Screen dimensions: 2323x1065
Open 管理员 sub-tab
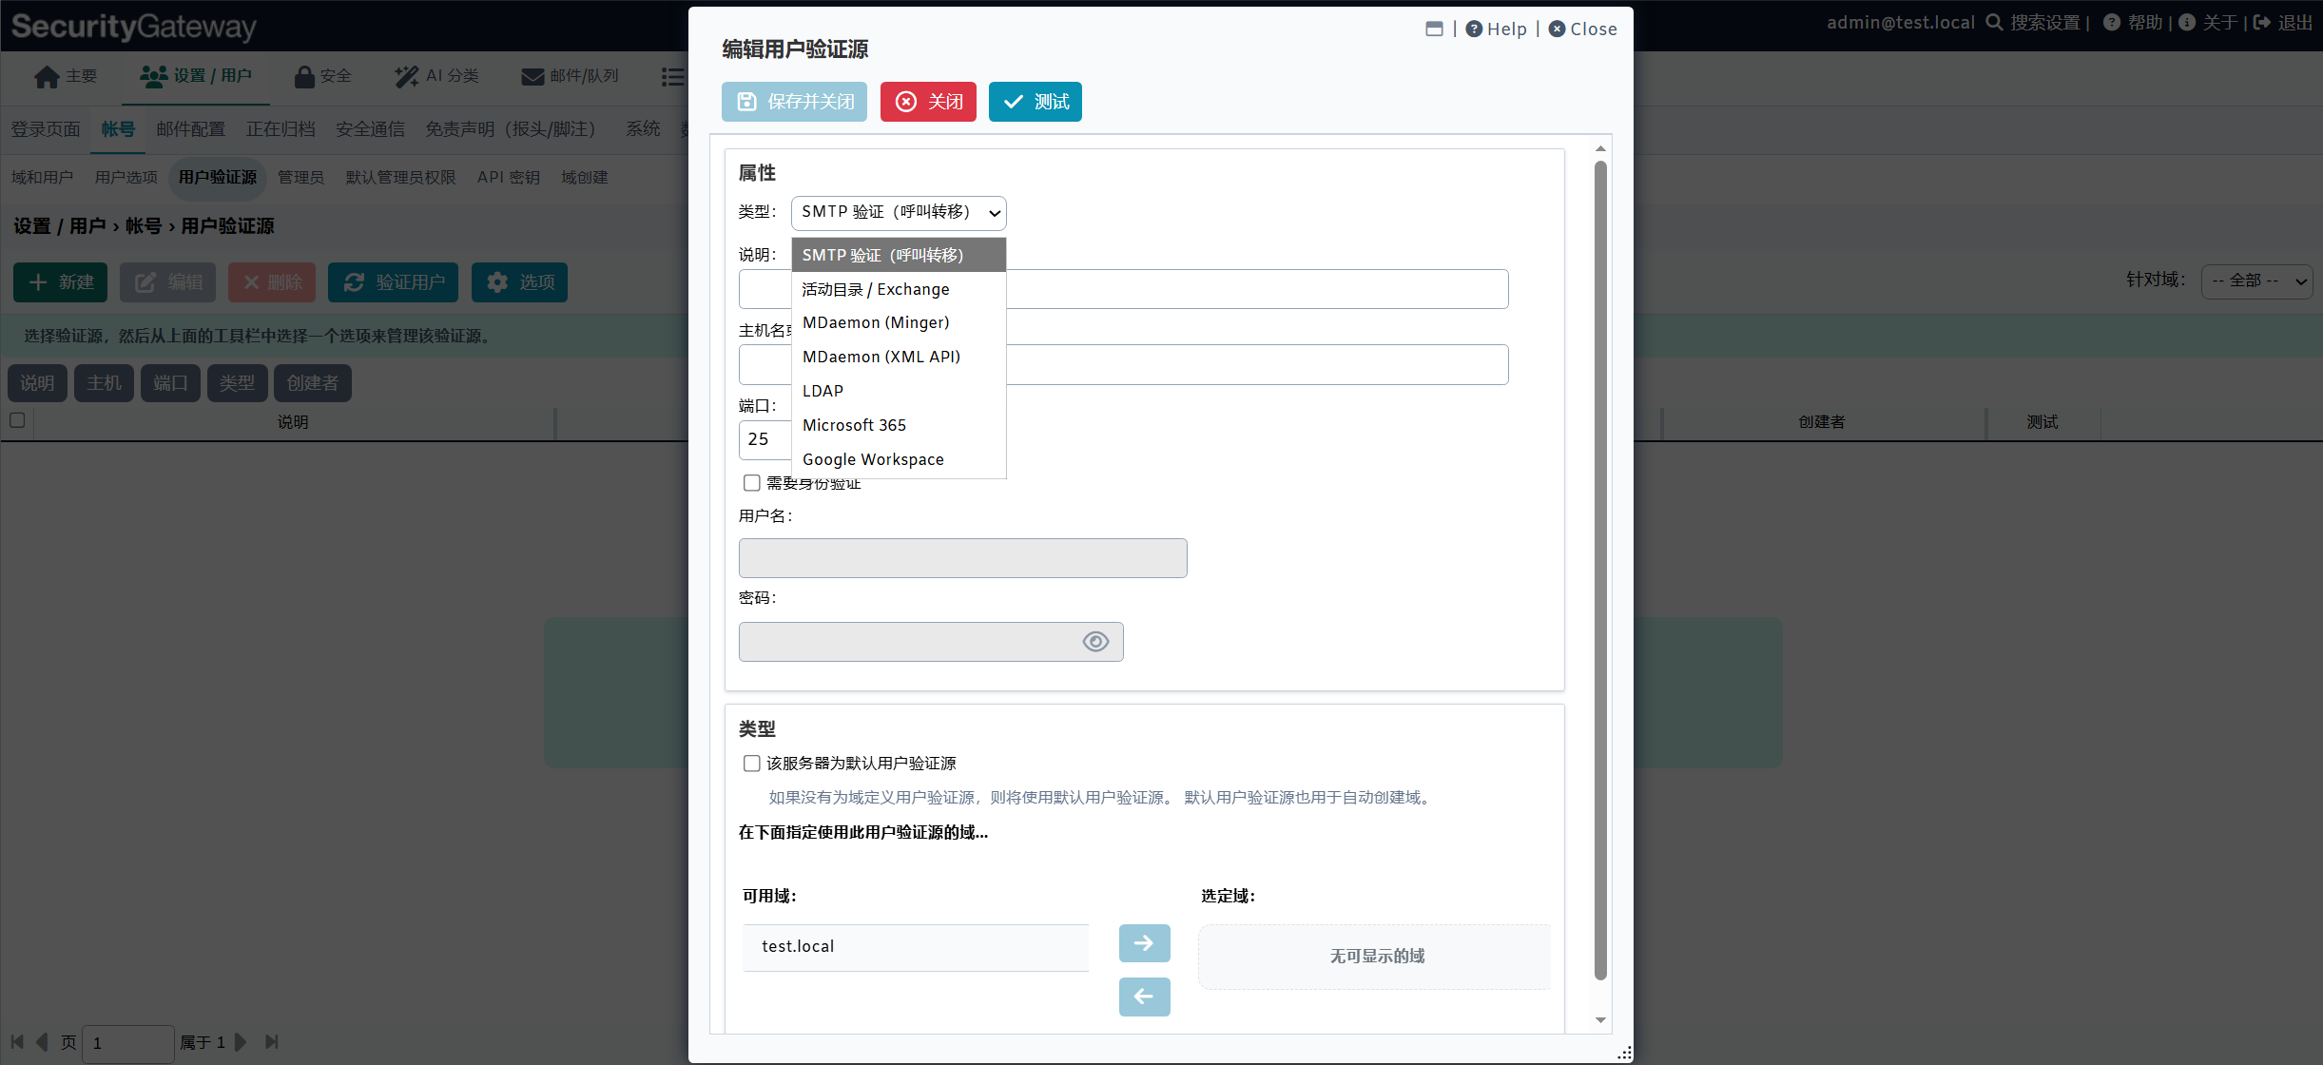pos(300,178)
